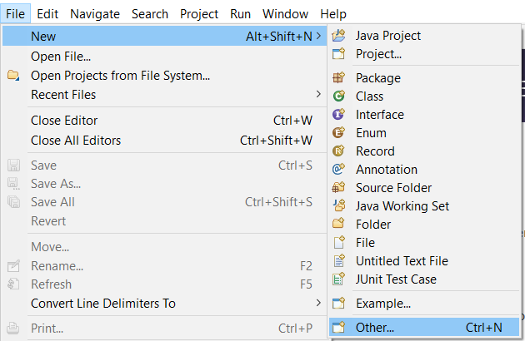Click the JUnit Test Case icon
The image size is (525, 341).
click(338, 279)
